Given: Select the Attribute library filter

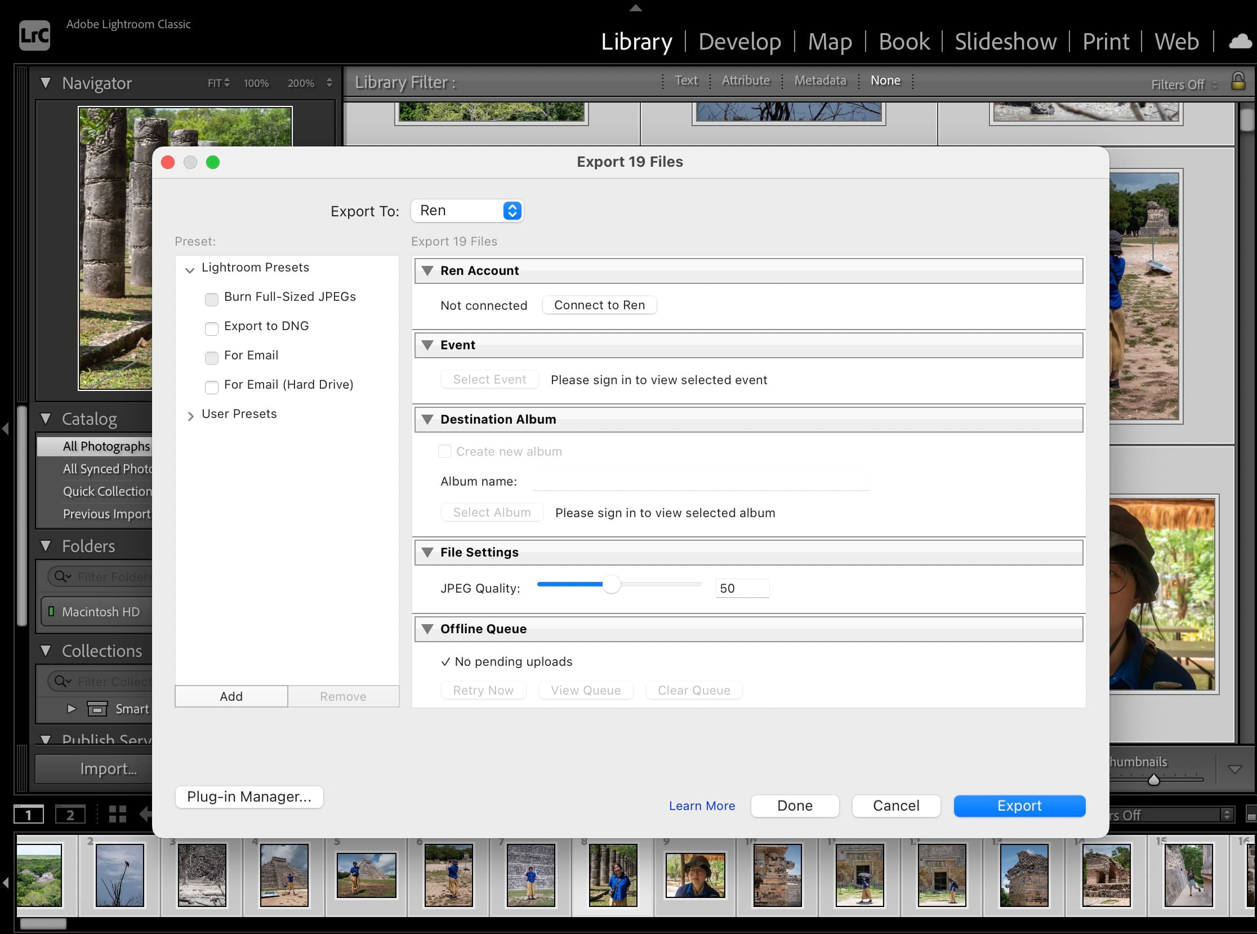Looking at the screenshot, I should pos(746,81).
